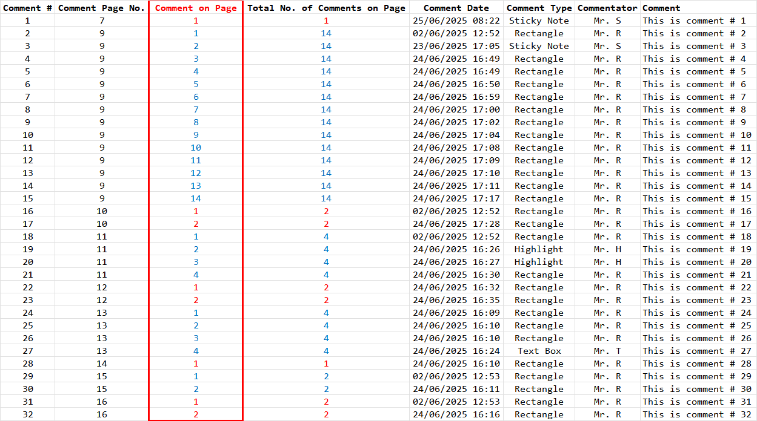
Task: Select the "Comment #" column header
Action: (27, 8)
